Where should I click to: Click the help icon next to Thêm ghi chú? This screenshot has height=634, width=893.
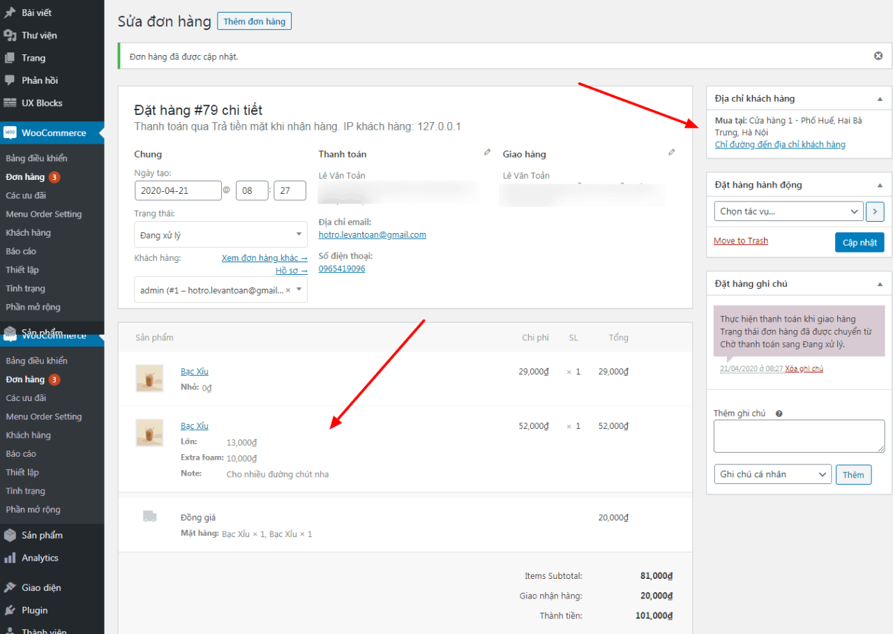(779, 413)
